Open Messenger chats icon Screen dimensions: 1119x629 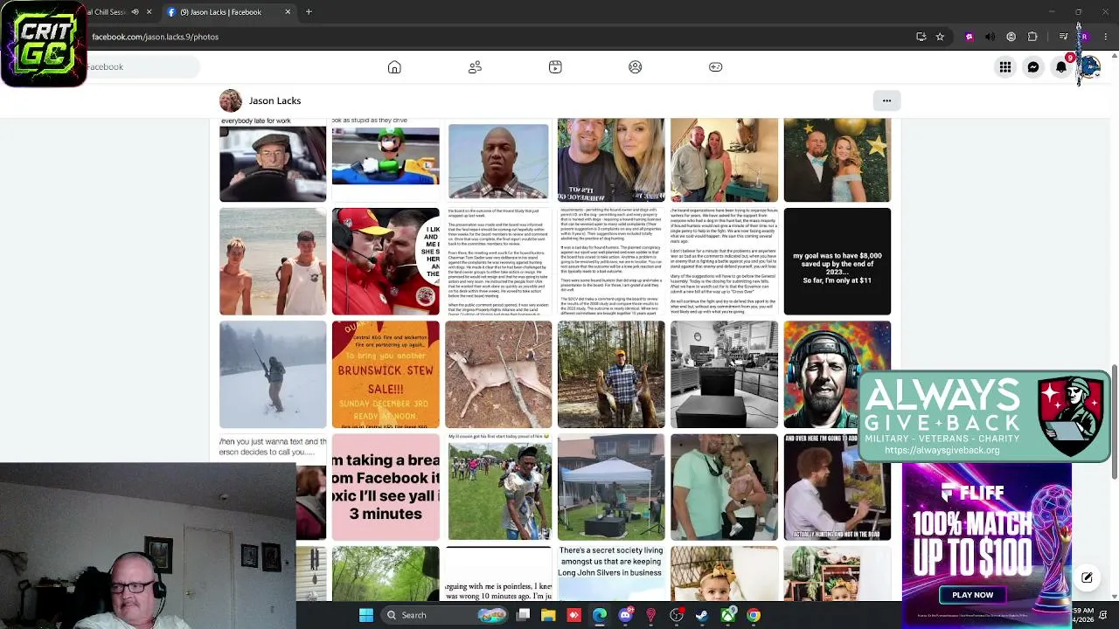[x=1033, y=67]
